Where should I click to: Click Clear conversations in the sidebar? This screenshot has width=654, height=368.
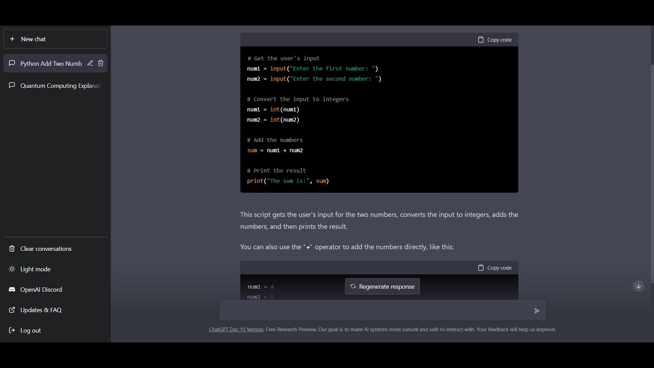45,248
